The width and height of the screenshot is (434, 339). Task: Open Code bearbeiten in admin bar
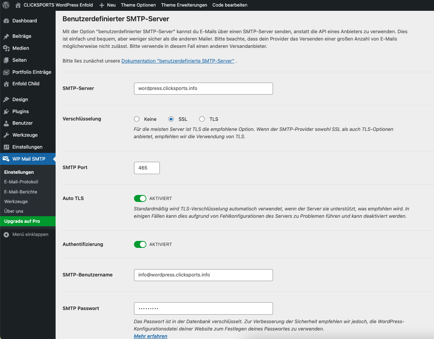tap(230, 5)
